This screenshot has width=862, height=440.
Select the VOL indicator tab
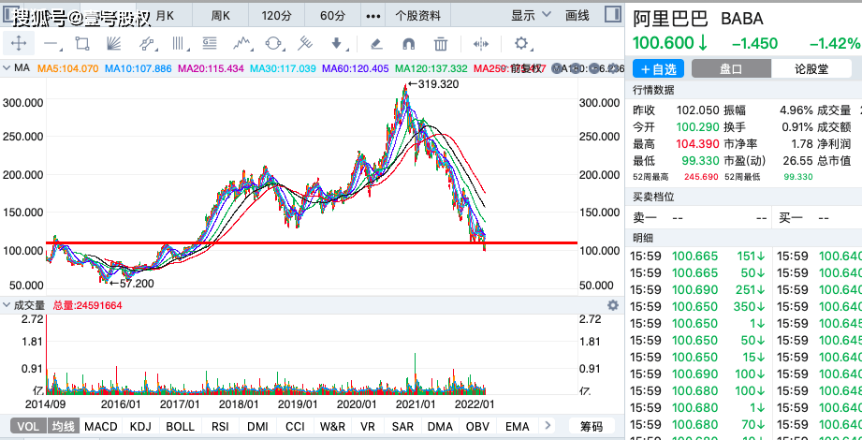tap(29, 426)
